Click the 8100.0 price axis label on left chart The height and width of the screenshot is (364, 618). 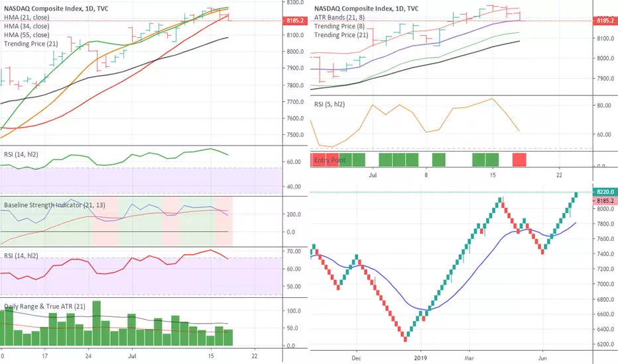(x=295, y=35)
